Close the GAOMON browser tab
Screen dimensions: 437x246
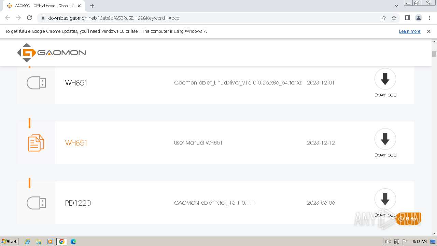[x=79, y=6]
